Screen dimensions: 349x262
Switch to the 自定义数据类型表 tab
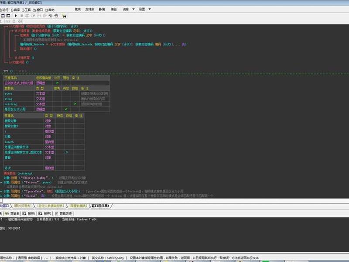(x=51, y=206)
